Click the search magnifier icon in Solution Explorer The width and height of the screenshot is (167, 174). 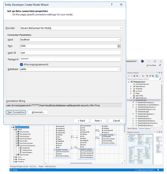pyautogui.click(x=160, y=79)
